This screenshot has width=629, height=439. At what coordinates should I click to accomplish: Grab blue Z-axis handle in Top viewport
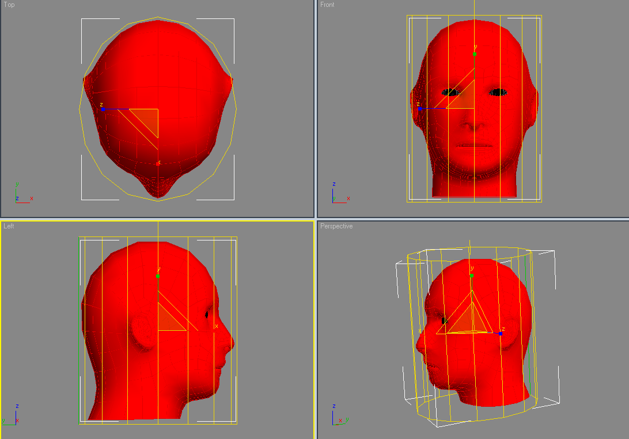(103, 109)
